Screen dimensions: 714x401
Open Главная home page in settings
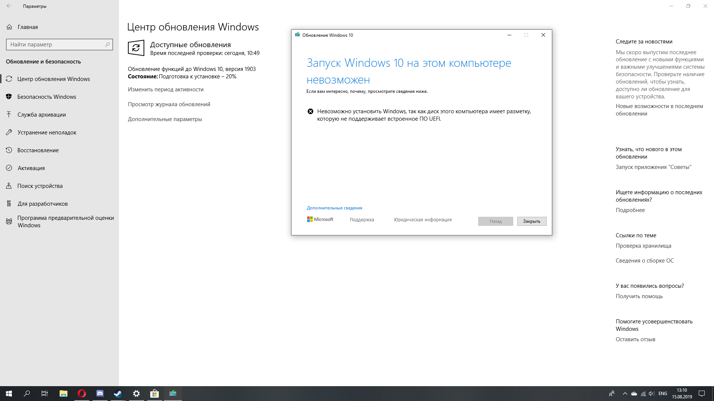coord(59,27)
